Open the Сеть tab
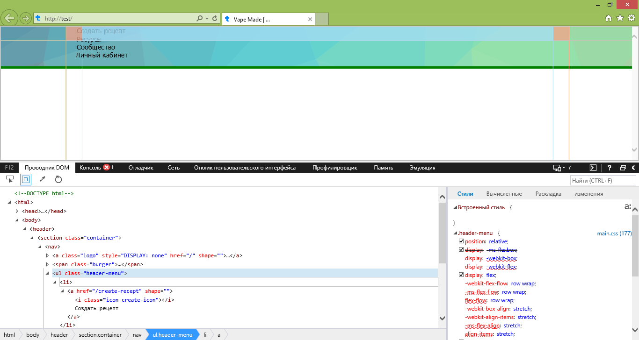 (x=174, y=168)
